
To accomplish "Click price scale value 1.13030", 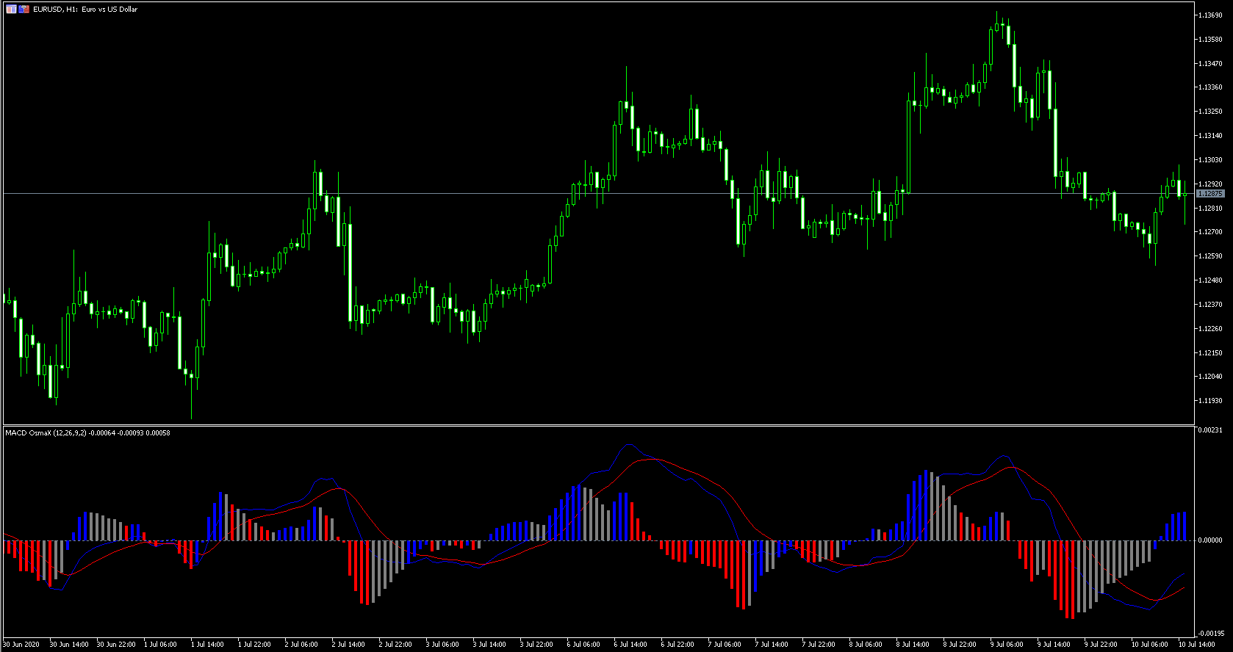I will (1209, 160).
